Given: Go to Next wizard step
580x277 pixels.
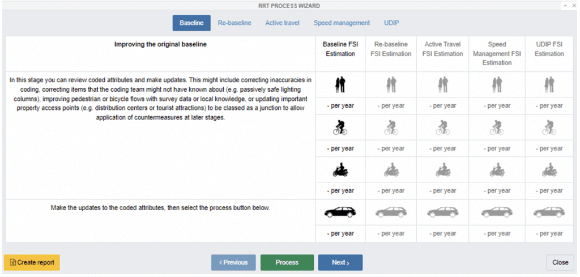Looking at the screenshot, I should 340,262.
